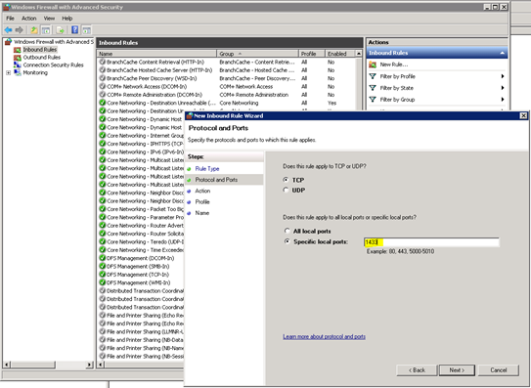Open the Filter by State submenu arrow
The image size is (531, 388).
pyautogui.click(x=503, y=88)
